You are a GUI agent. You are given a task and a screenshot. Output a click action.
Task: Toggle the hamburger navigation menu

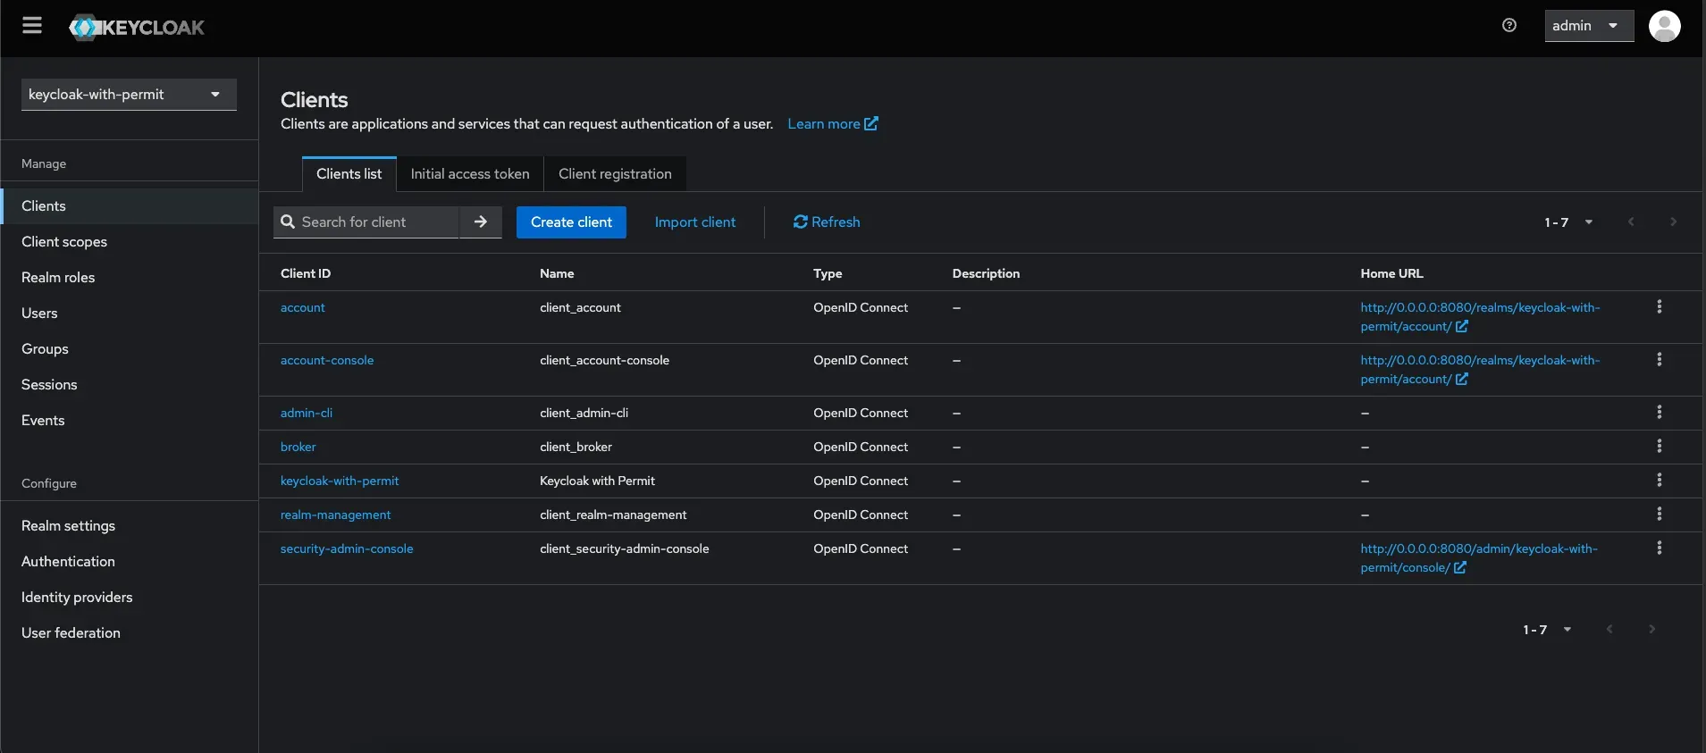[x=32, y=26]
